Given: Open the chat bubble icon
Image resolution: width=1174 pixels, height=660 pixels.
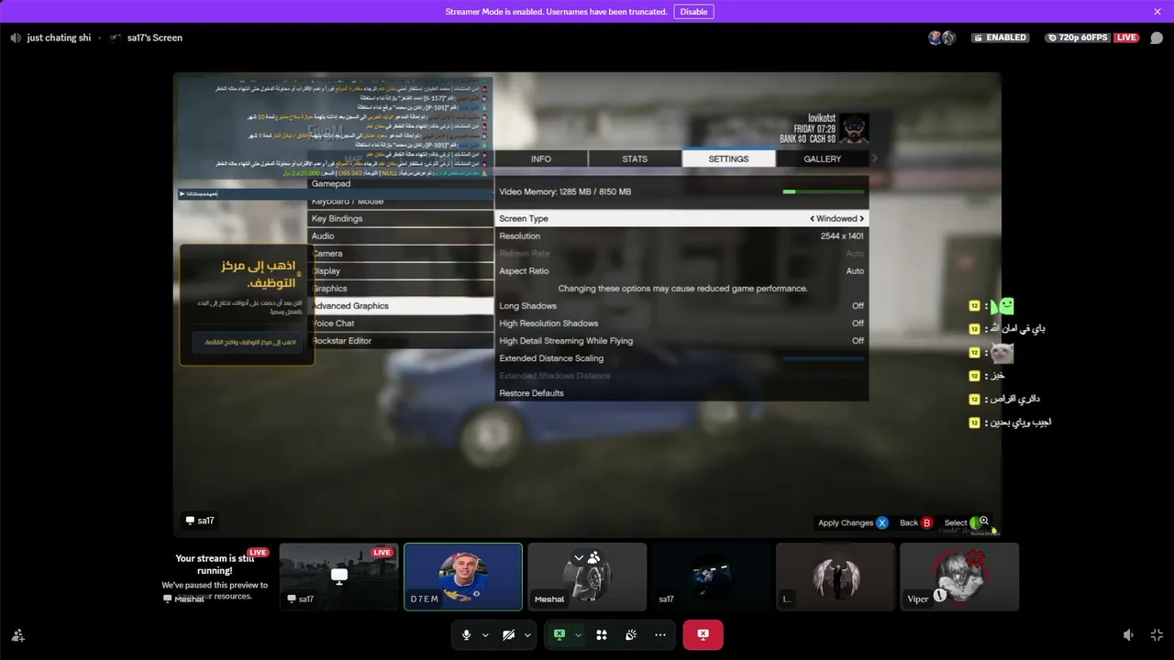Looking at the screenshot, I should [1157, 38].
